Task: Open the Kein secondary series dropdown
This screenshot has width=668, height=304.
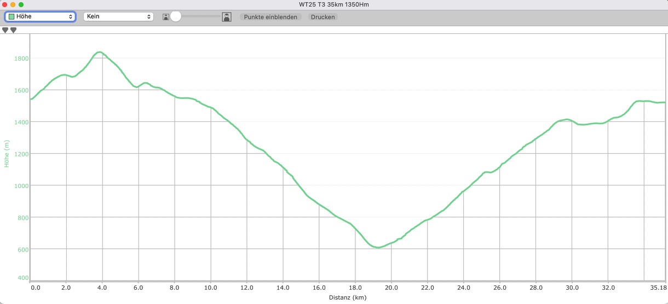Action: (118, 17)
